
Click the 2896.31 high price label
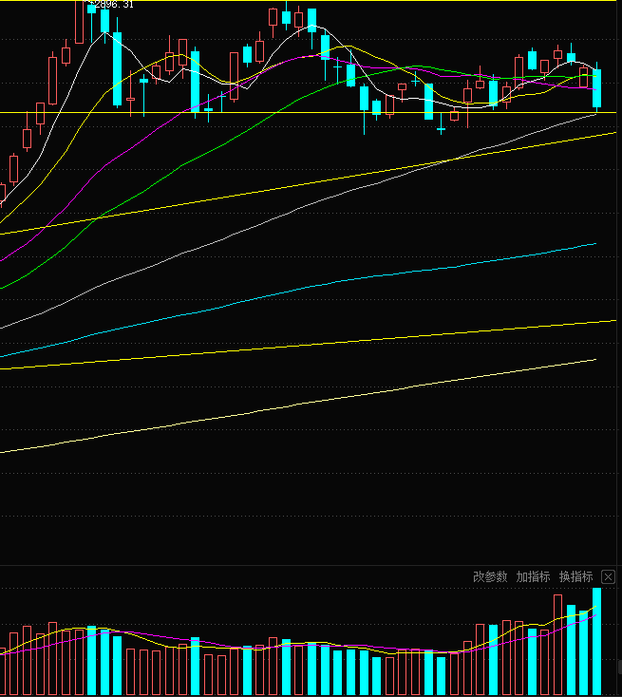(x=113, y=5)
